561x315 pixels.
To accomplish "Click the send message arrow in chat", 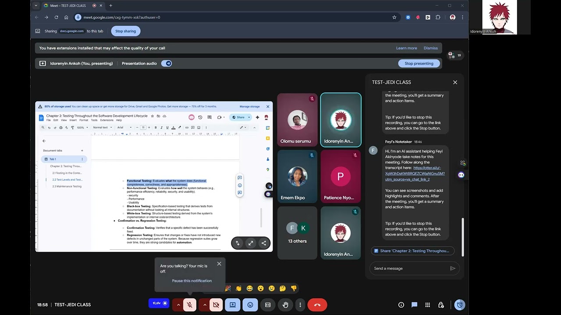I will click(x=453, y=268).
